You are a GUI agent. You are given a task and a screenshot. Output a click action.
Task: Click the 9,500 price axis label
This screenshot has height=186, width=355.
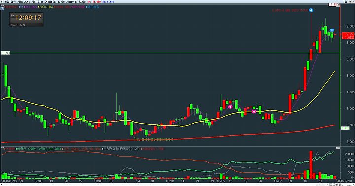click(x=350, y=26)
